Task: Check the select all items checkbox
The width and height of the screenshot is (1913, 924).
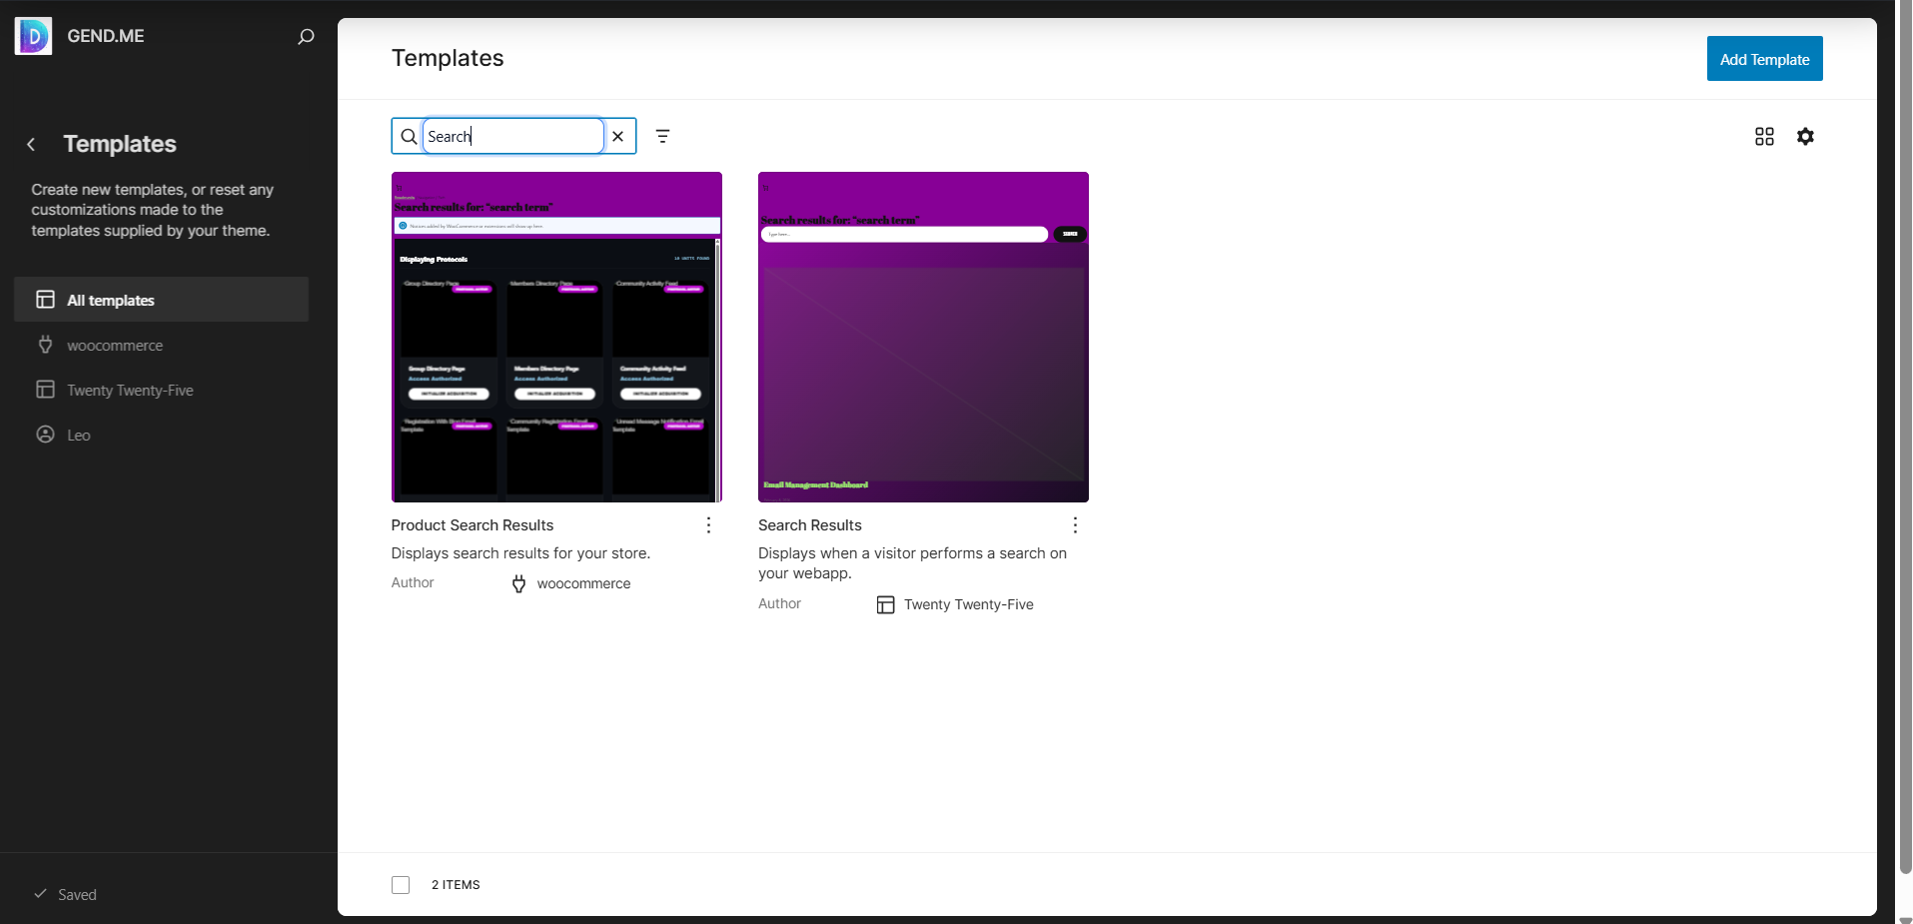Action: point(400,884)
